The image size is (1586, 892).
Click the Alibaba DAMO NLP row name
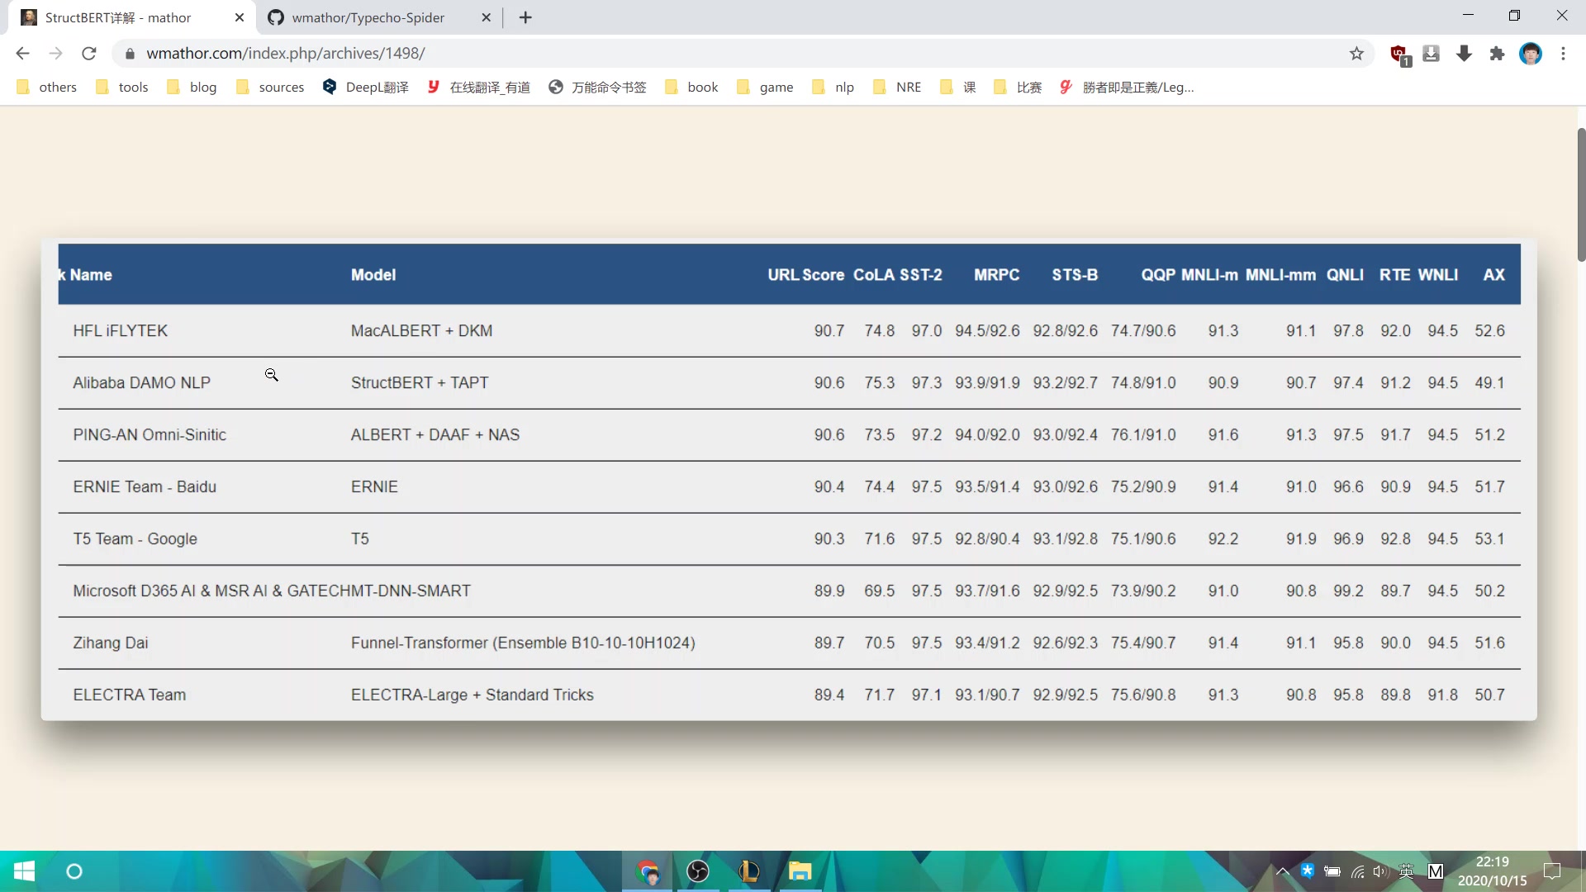pyautogui.click(x=142, y=383)
